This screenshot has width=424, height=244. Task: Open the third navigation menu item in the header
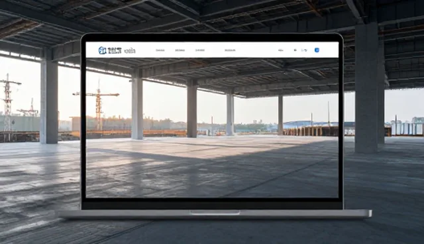pos(200,50)
